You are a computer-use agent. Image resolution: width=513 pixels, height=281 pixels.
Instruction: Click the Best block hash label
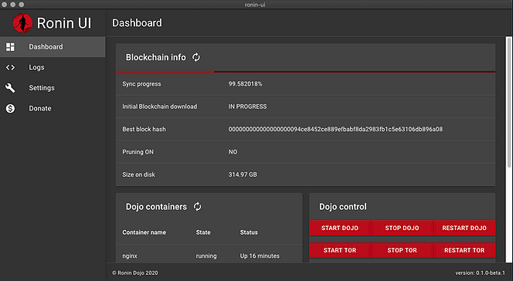click(x=144, y=129)
